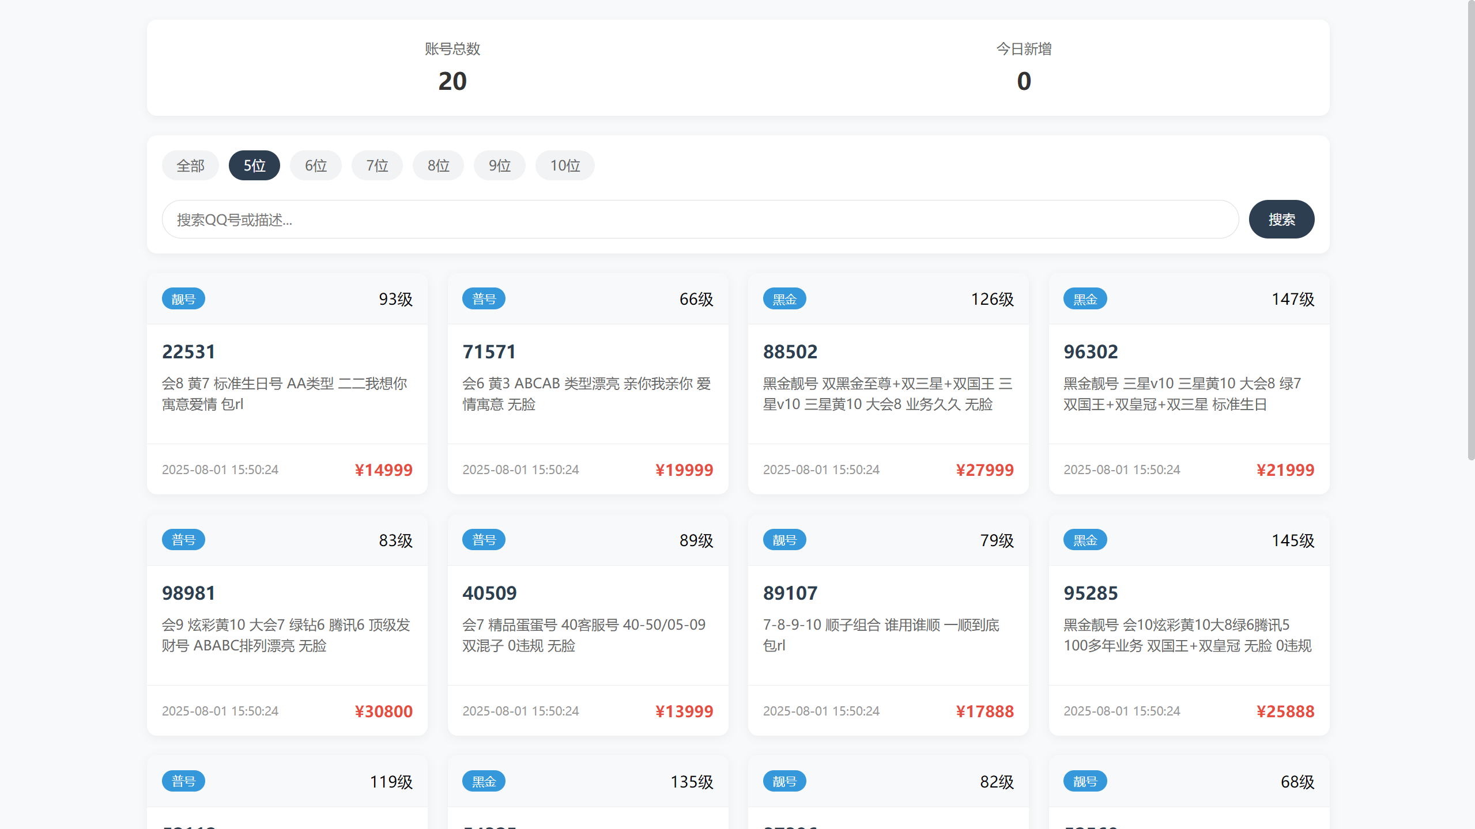This screenshot has height=829, width=1475.
Task: Focus the 搜索QQ号或描述 input field
Action: click(700, 219)
